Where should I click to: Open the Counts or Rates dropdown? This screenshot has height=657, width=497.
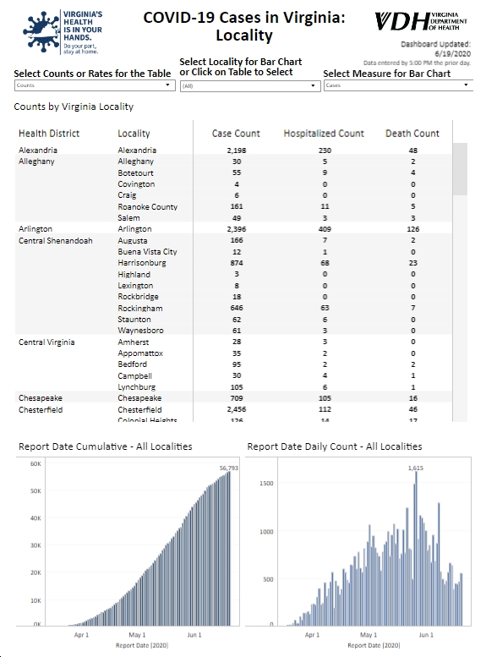95,85
